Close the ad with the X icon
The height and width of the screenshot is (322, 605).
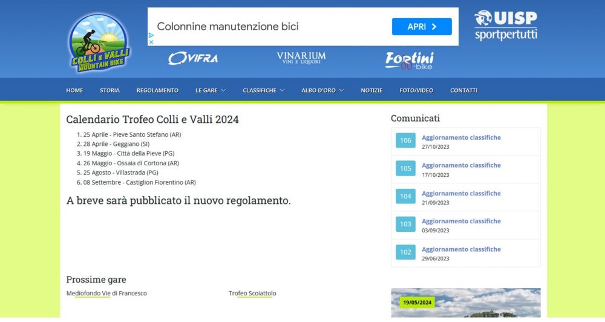[x=151, y=42]
